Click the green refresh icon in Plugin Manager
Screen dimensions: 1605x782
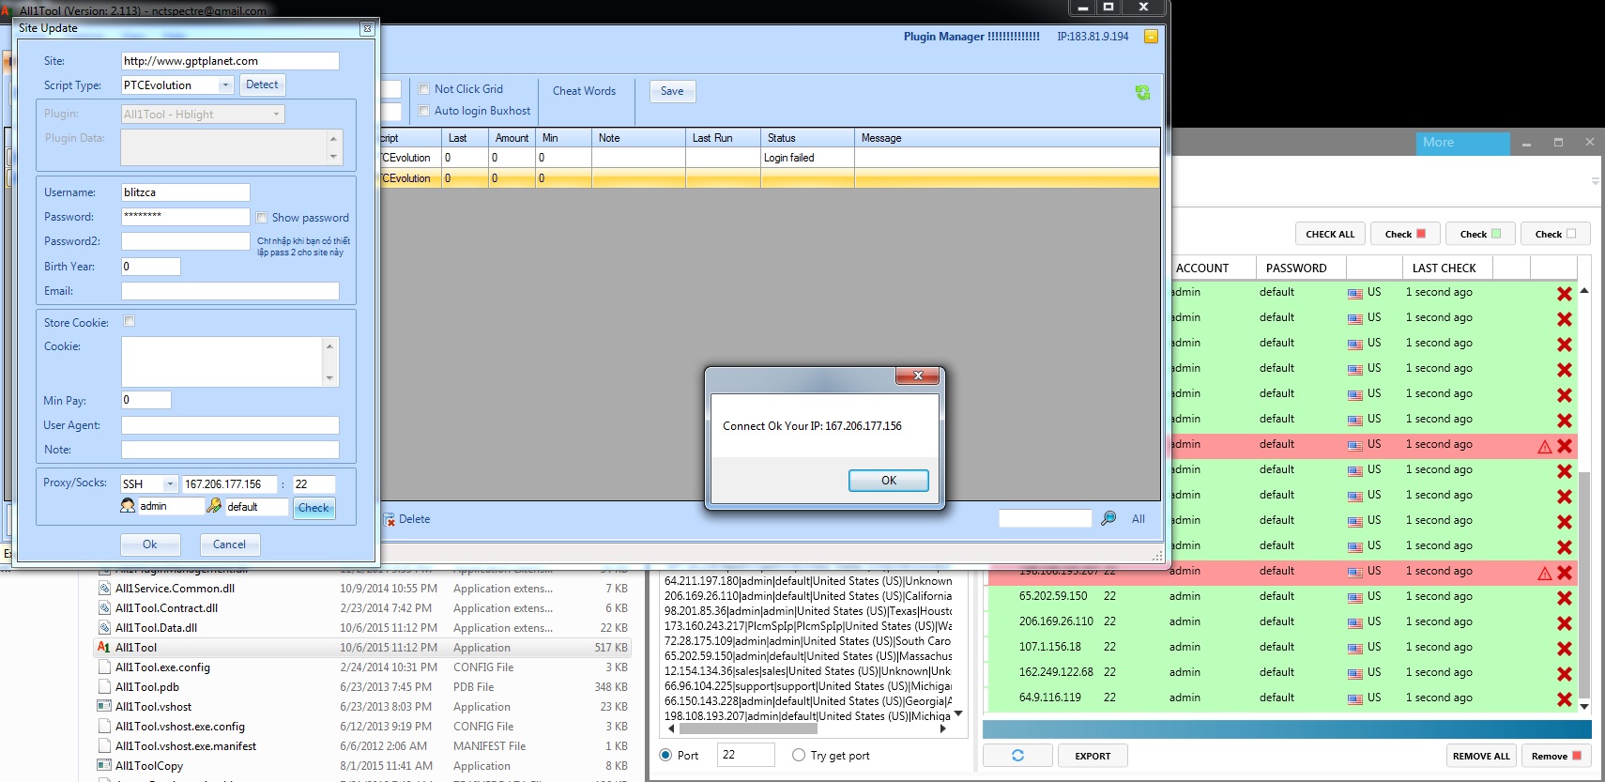point(1142,92)
